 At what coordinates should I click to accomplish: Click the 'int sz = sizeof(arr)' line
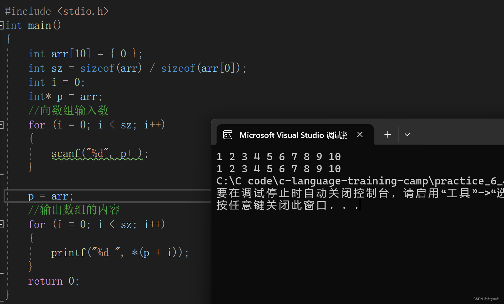click(138, 68)
